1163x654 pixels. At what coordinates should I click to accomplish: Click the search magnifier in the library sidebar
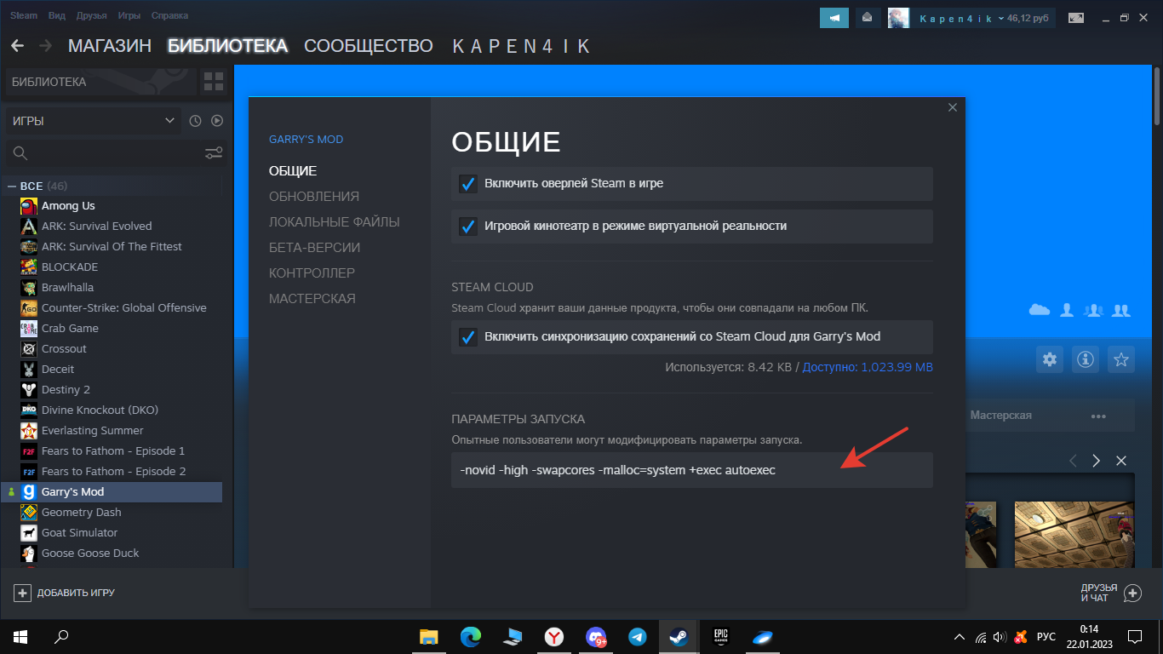click(x=20, y=153)
